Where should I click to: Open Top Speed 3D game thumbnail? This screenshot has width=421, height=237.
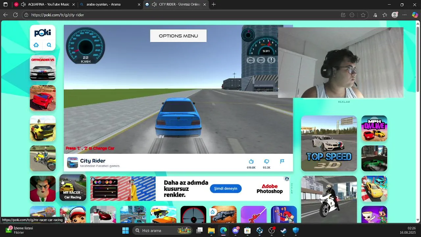pos(329,144)
